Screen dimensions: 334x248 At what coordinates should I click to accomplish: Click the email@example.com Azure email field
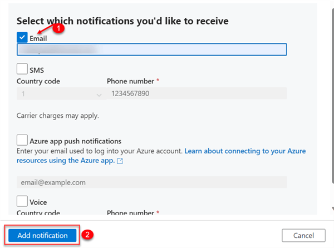click(151, 182)
